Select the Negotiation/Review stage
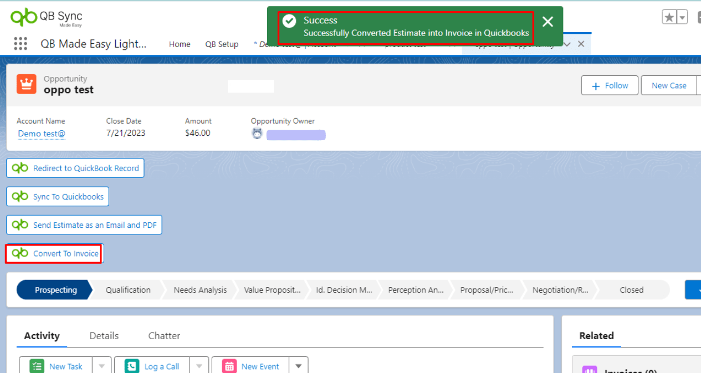 pos(560,290)
